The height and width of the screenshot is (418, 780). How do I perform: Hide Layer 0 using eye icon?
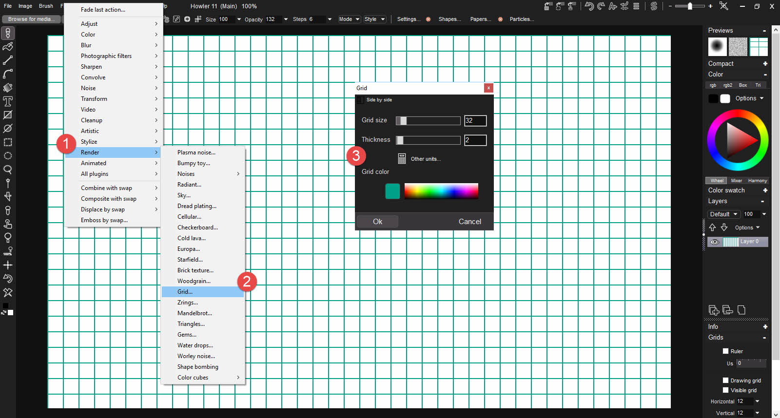tap(715, 242)
